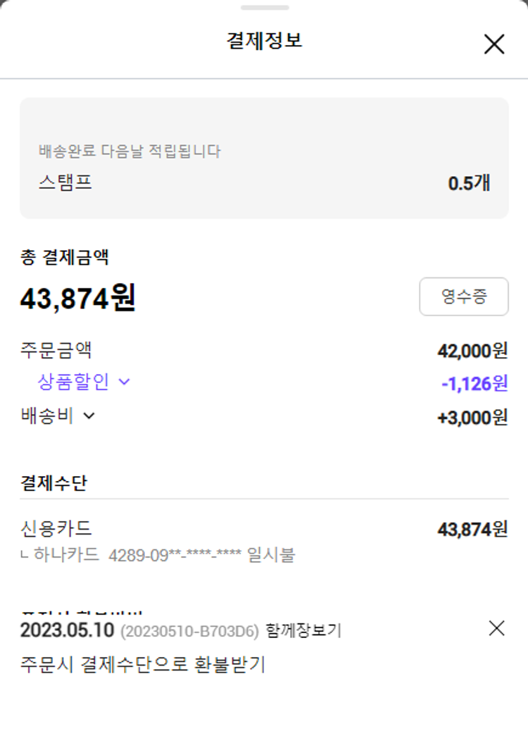Open the 영수증 receipt button
The width and height of the screenshot is (528, 731).
463,296
